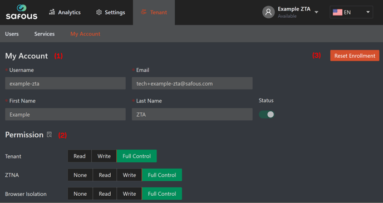Set Tenant permission to Write
Image resolution: width=383 pixels, height=203 pixels.
tap(104, 156)
